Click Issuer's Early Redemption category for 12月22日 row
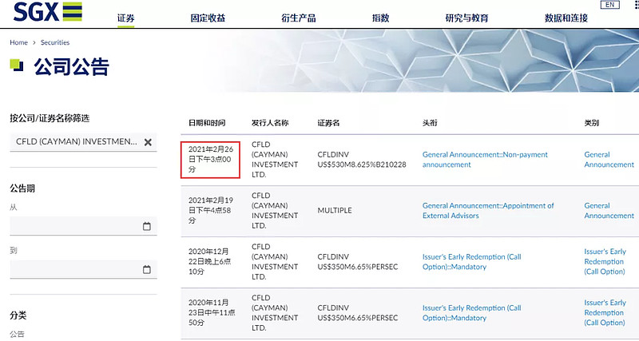This screenshot has width=639, height=341. [605, 262]
